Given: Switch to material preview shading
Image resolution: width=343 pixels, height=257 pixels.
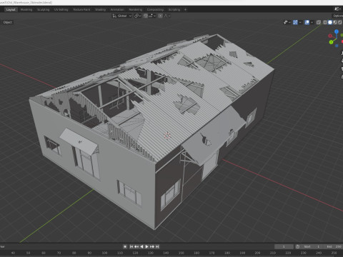Looking at the screenshot, I should [335, 22].
